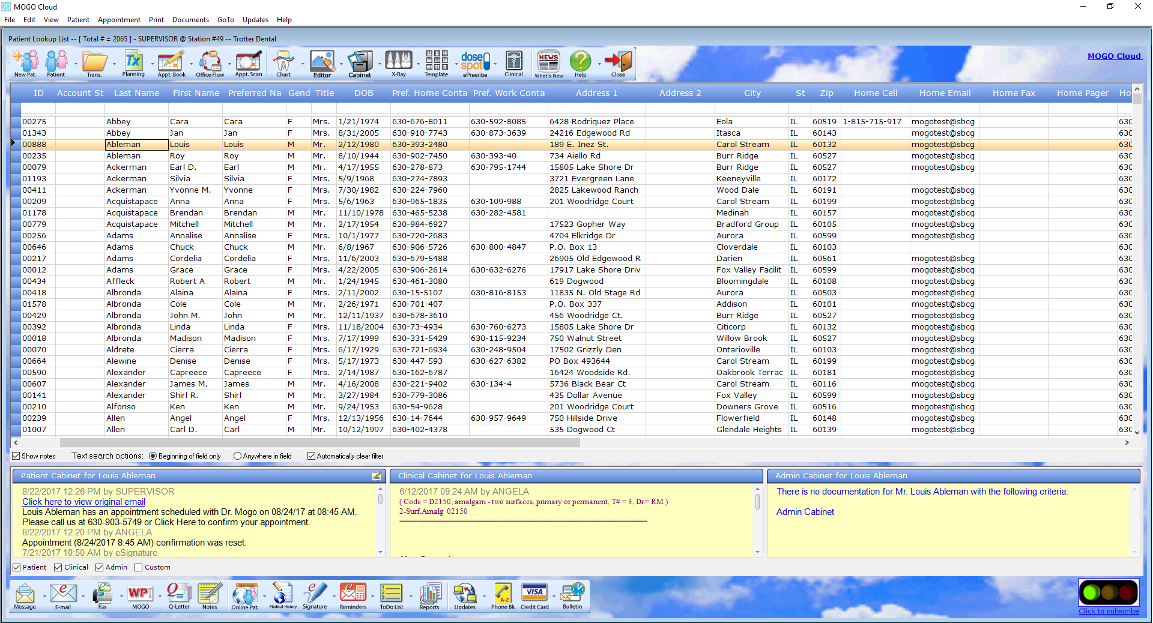The width and height of the screenshot is (1153, 623).
Task: Open the GoTo menu
Action: (x=226, y=20)
